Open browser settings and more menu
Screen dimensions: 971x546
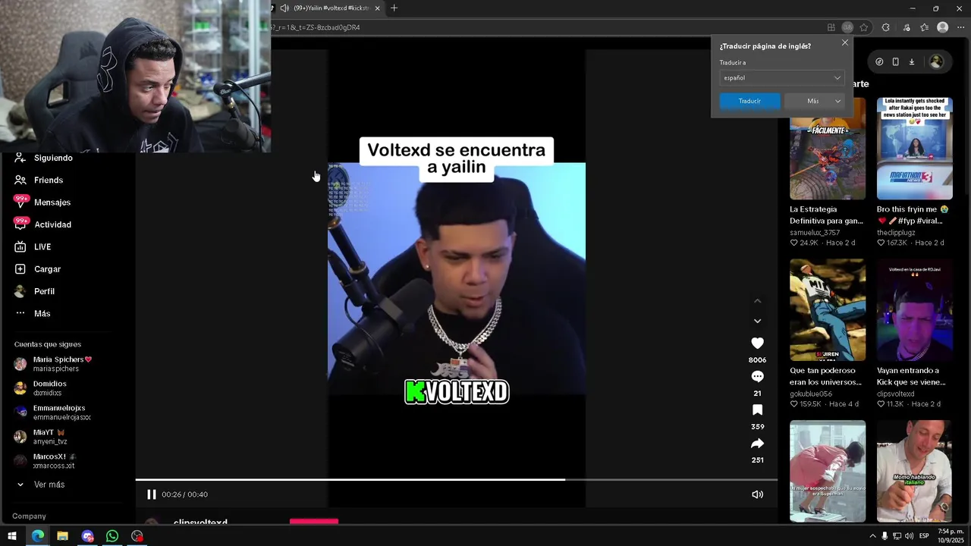pyautogui.click(x=961, y=27)
